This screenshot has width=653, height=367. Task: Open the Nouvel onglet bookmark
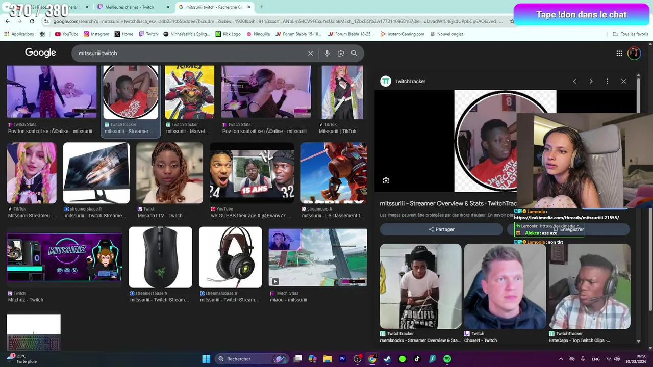click(446, 34)
